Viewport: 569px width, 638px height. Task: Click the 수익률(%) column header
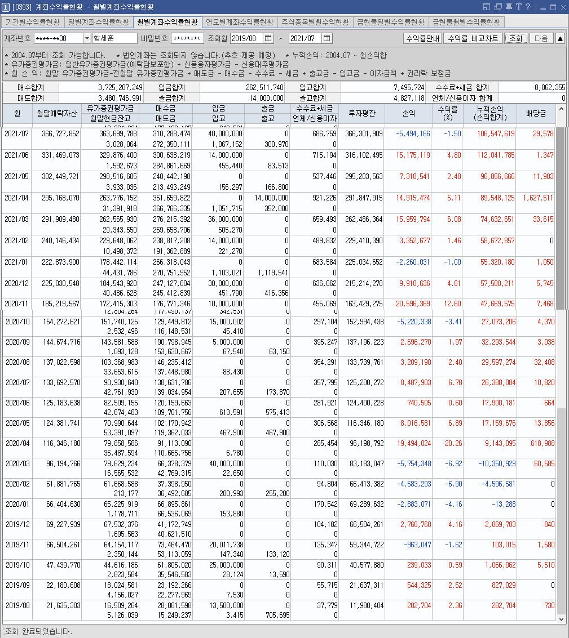point(448,114)
